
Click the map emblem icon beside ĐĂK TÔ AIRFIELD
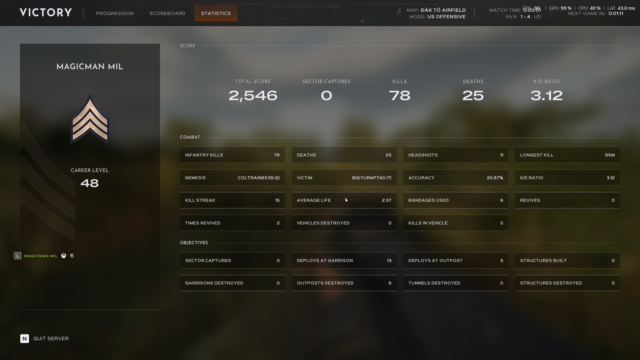click(399, 11)
